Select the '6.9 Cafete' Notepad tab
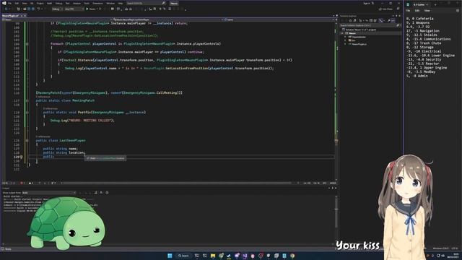 click(419, 4)
